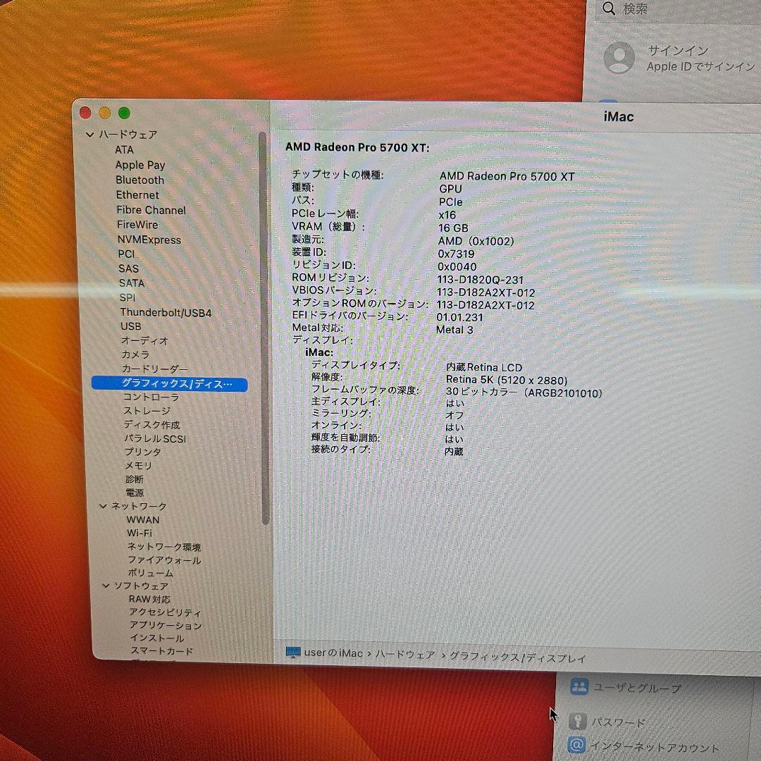Screen dimensions: 761x761
Task: Open the ユーザとグループ settings icon
Action: pos(580,688)
